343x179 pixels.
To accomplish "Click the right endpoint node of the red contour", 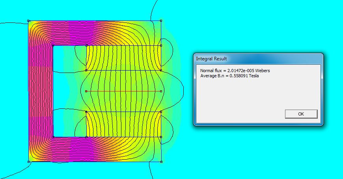I will tap(161, 91).
